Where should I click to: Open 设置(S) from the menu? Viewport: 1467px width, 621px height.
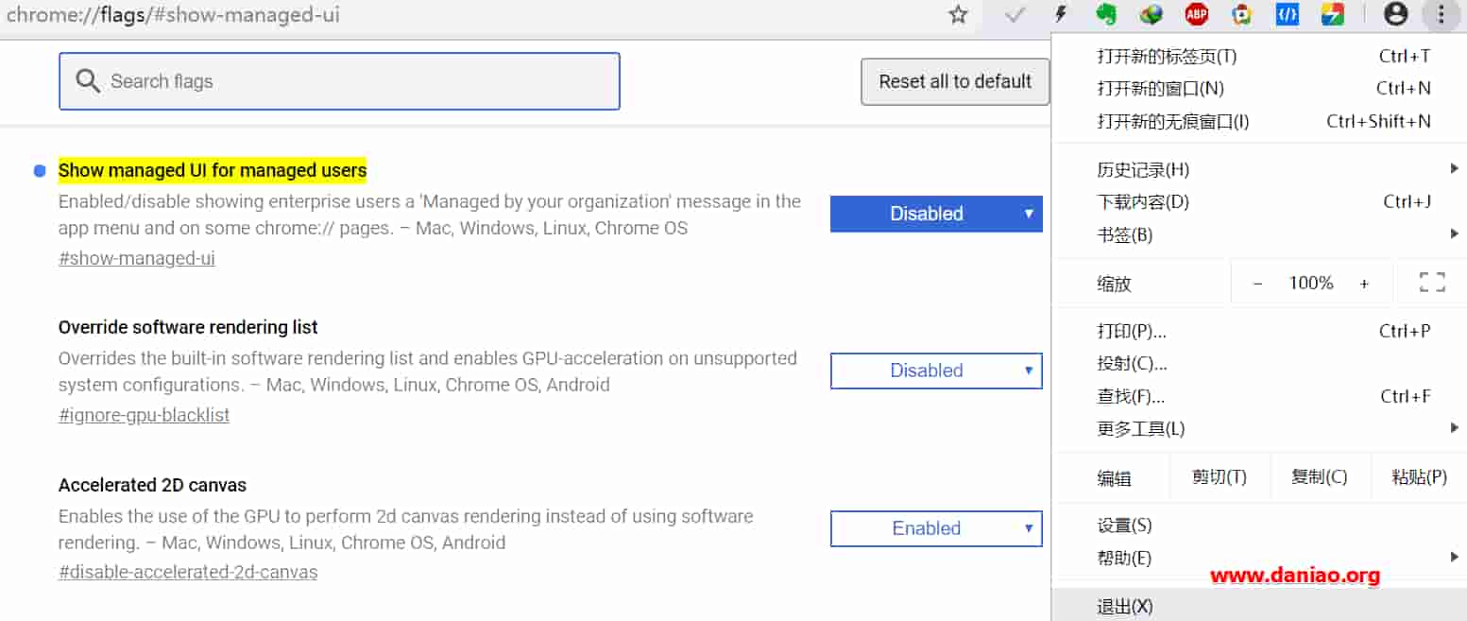pos(1258,526)
